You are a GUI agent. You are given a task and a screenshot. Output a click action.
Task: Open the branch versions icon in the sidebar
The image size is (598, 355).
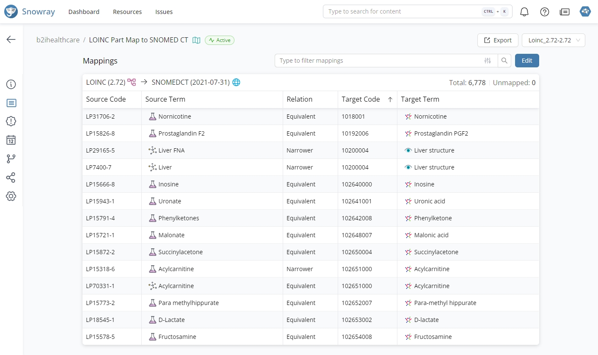coord(11,159)
